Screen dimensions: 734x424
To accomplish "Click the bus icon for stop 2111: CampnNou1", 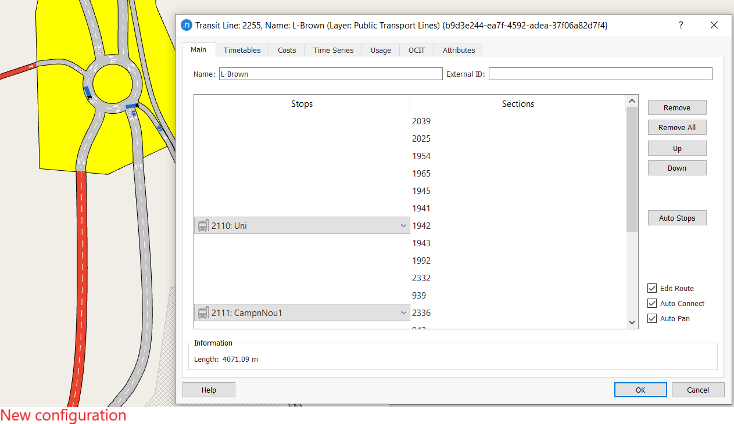I will (203, 313).
